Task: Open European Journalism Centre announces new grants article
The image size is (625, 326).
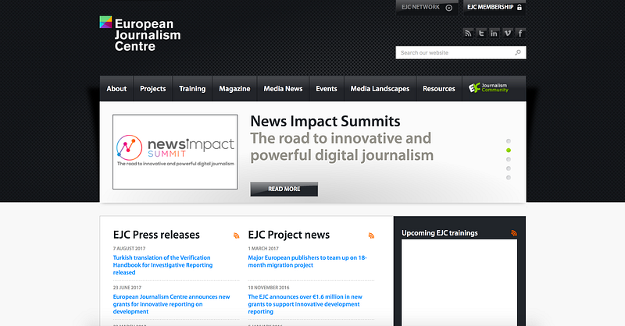Action: (171, 304)
